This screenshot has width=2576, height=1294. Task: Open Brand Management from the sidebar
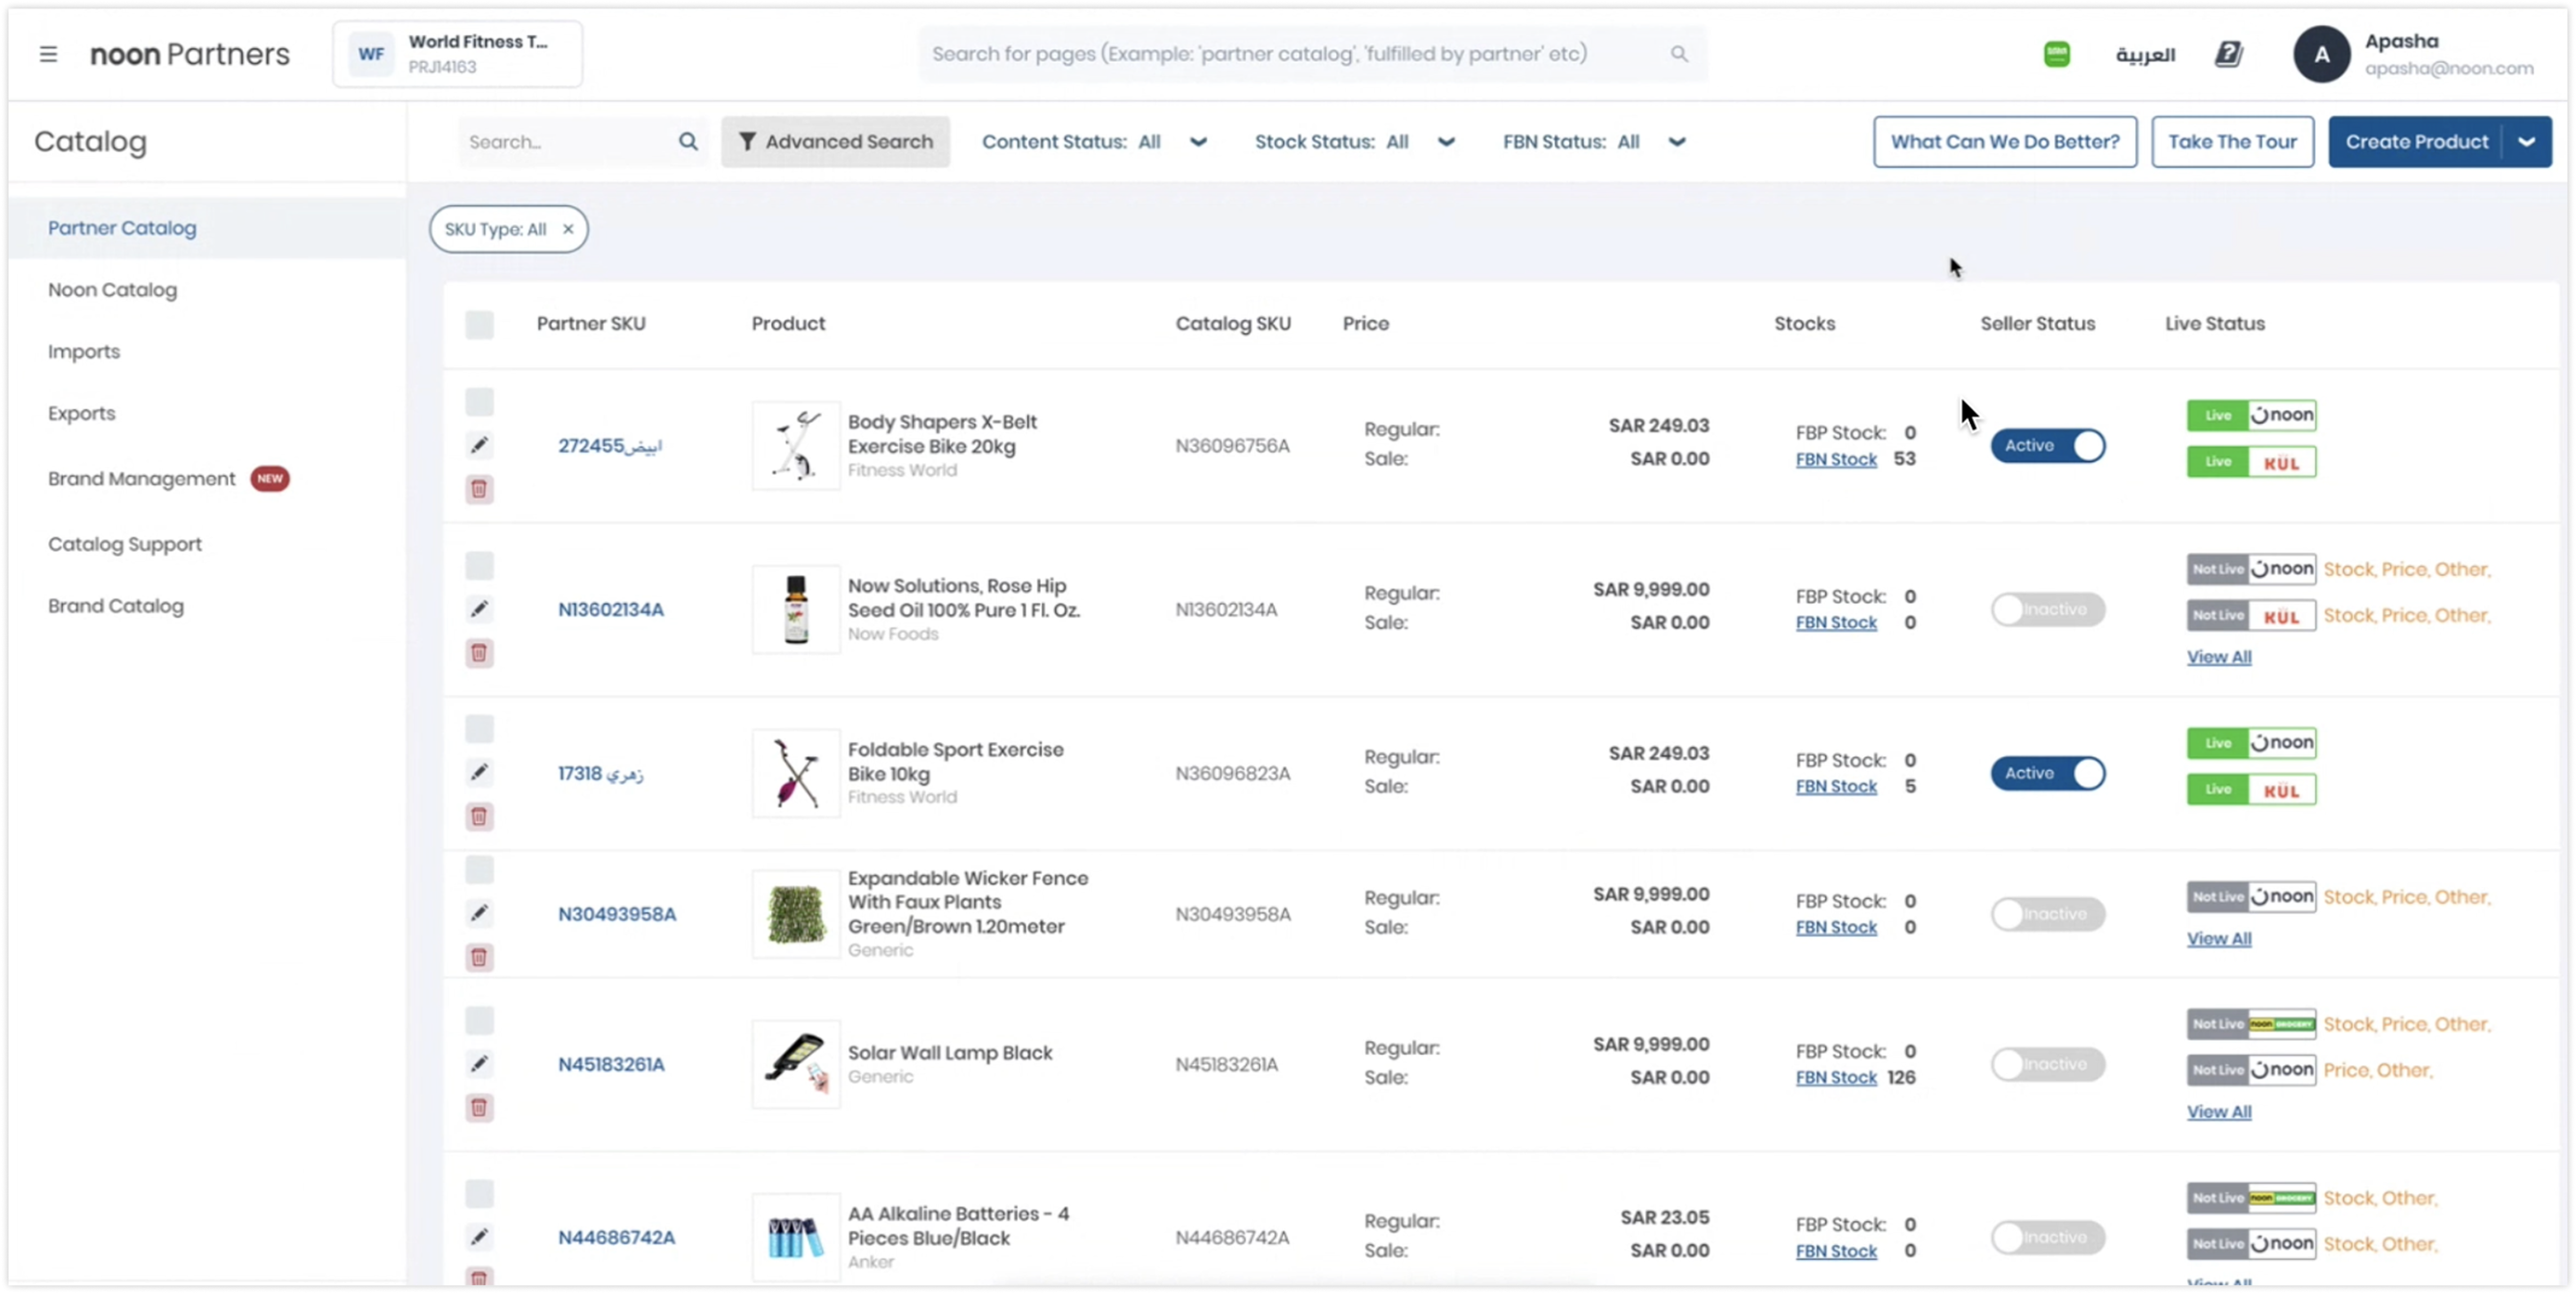coord(141,479)
